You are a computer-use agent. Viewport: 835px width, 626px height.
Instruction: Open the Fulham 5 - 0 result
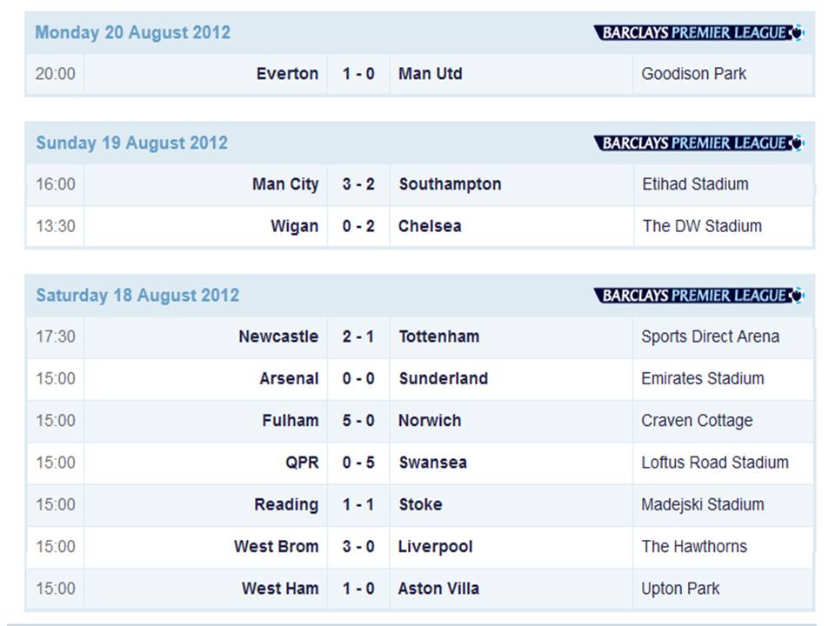tap(358, 421)
